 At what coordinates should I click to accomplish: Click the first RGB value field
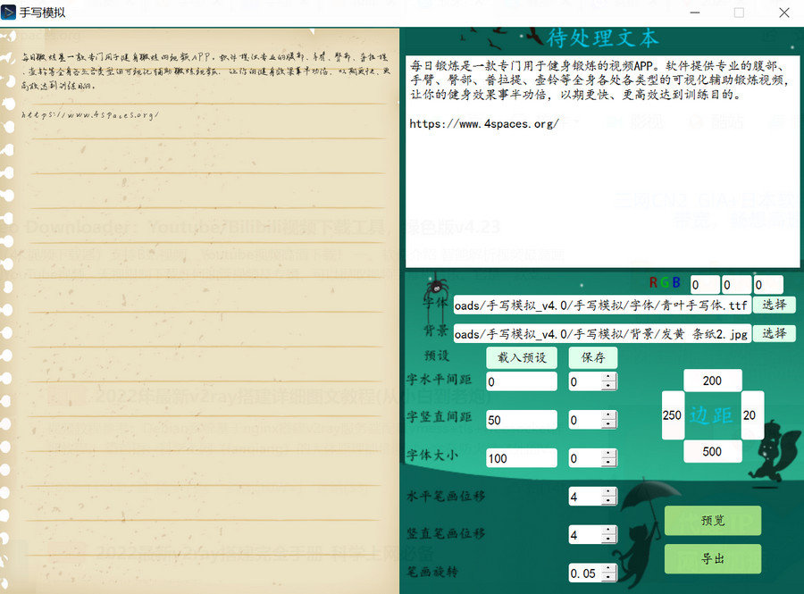[x=702, y=285]
